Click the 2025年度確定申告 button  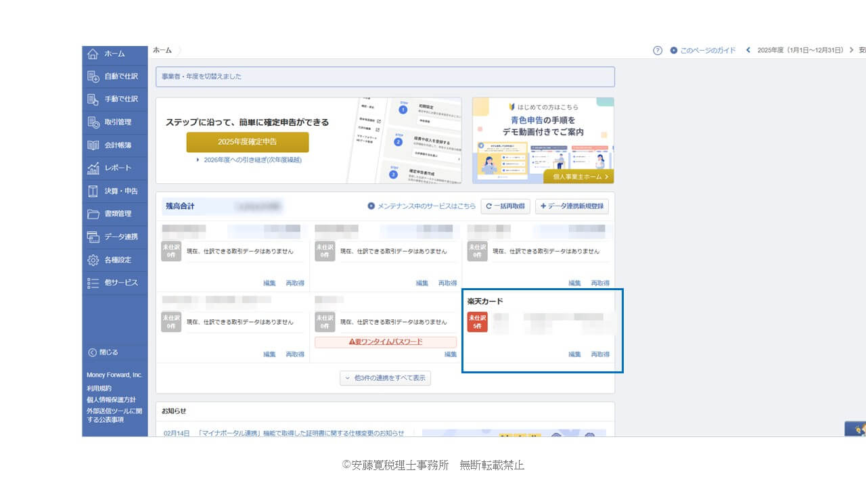(247, 142)
